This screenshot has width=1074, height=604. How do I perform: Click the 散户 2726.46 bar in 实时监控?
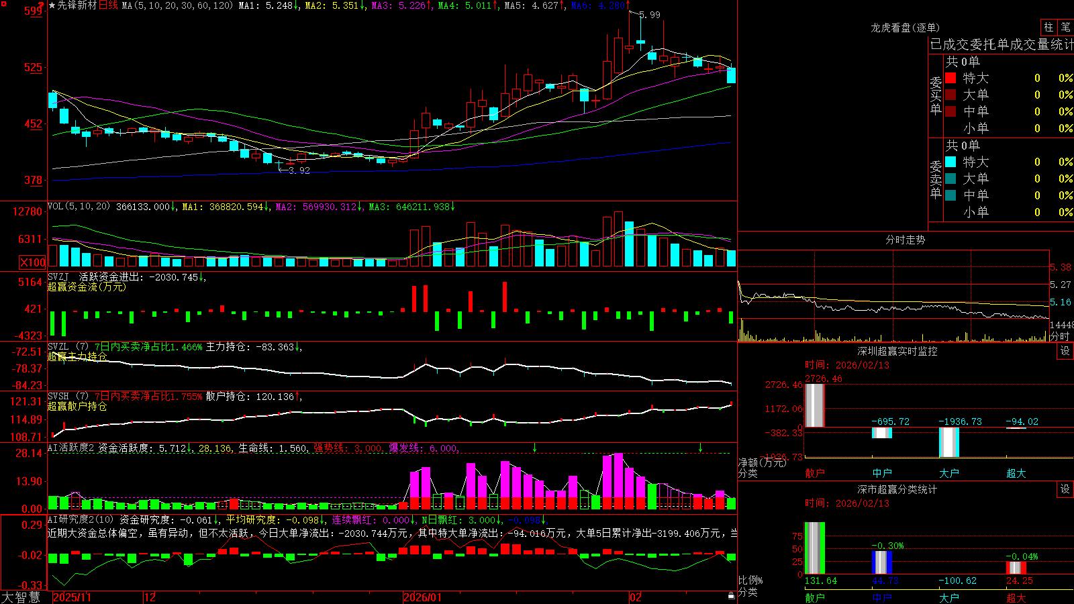814,405
